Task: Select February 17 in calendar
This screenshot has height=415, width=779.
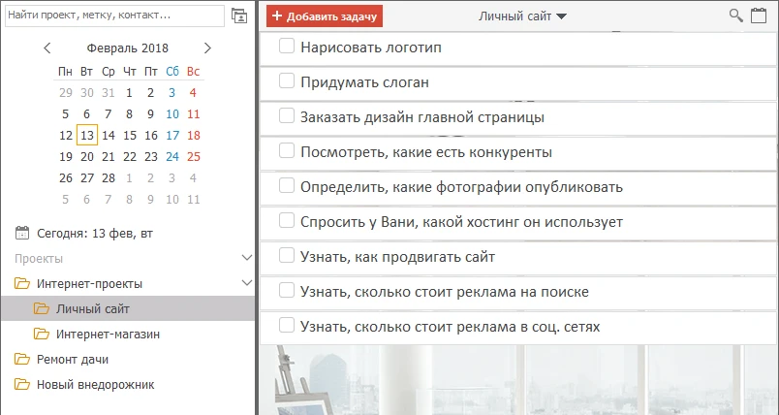Action: (172, 135)
